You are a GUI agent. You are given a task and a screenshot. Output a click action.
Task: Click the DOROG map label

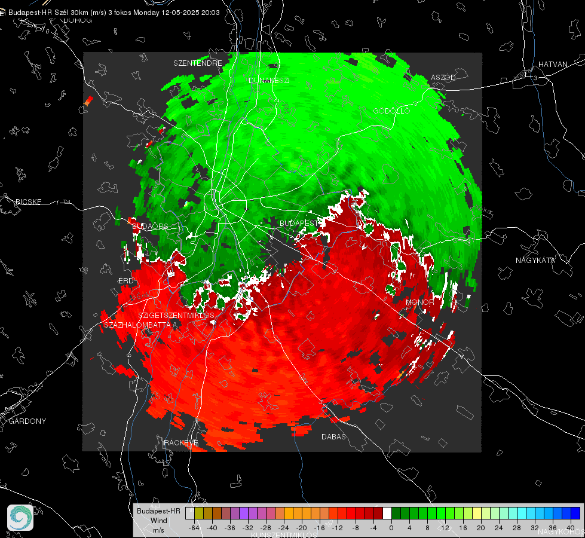pos(78,20)
